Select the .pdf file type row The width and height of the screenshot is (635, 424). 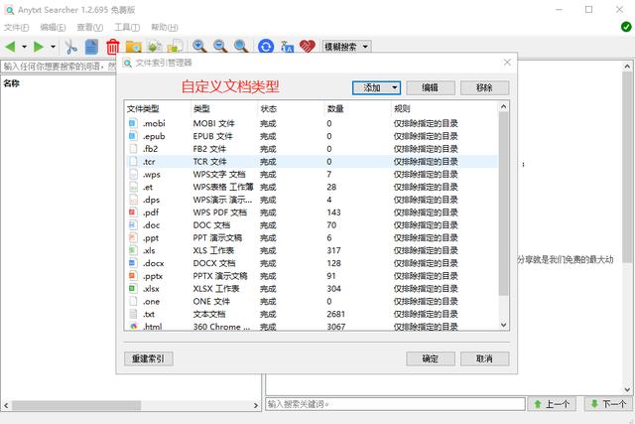tap(312, 212)
